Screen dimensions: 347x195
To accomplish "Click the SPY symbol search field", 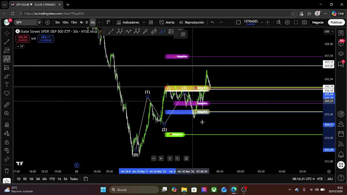I will (28, 22).
